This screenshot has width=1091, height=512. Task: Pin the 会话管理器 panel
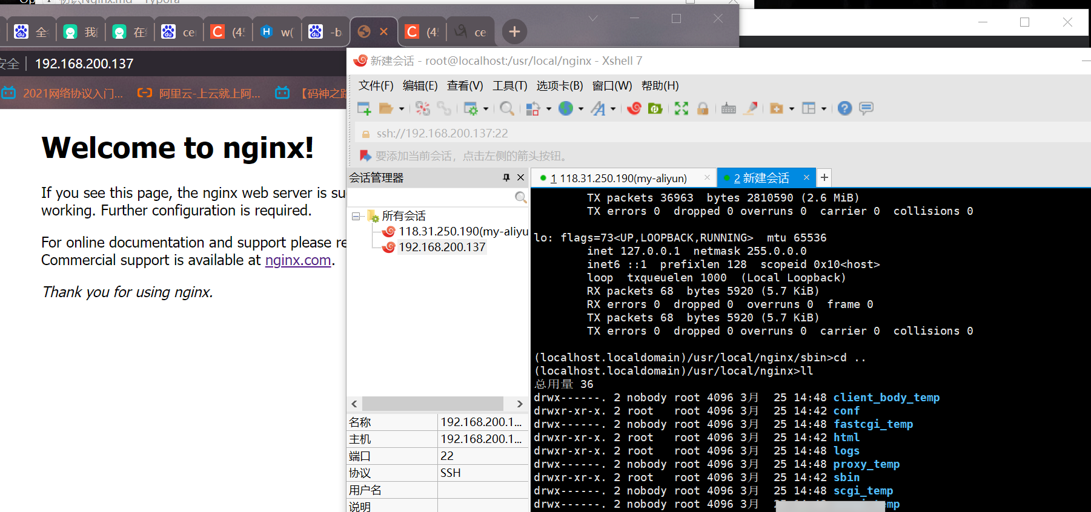click(506, 177)
